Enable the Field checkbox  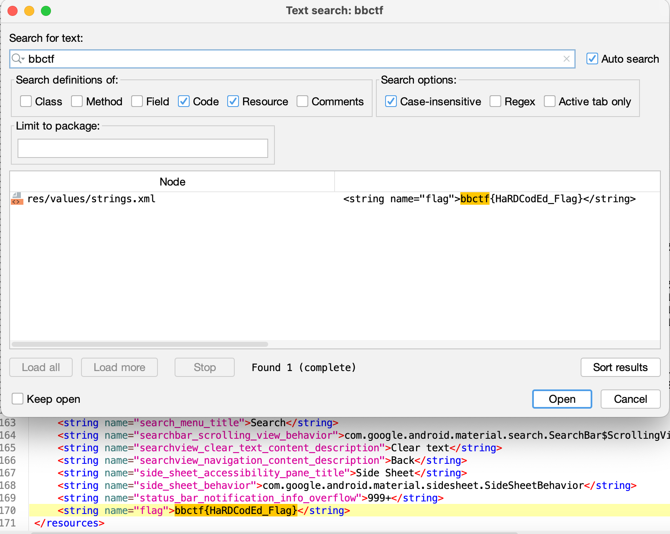pos(137,102)
